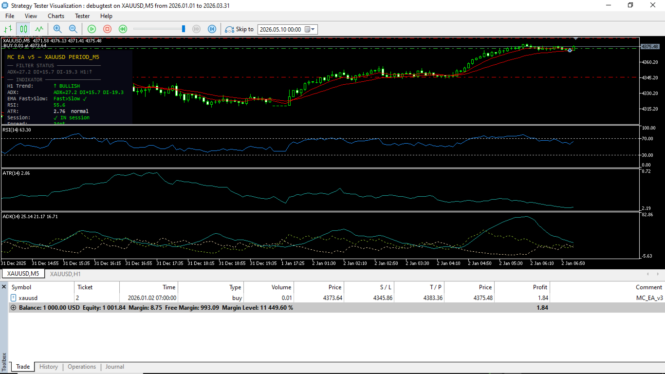Click the green rewind playback button
Screen dimensions: 665x374
coord(123,29)
